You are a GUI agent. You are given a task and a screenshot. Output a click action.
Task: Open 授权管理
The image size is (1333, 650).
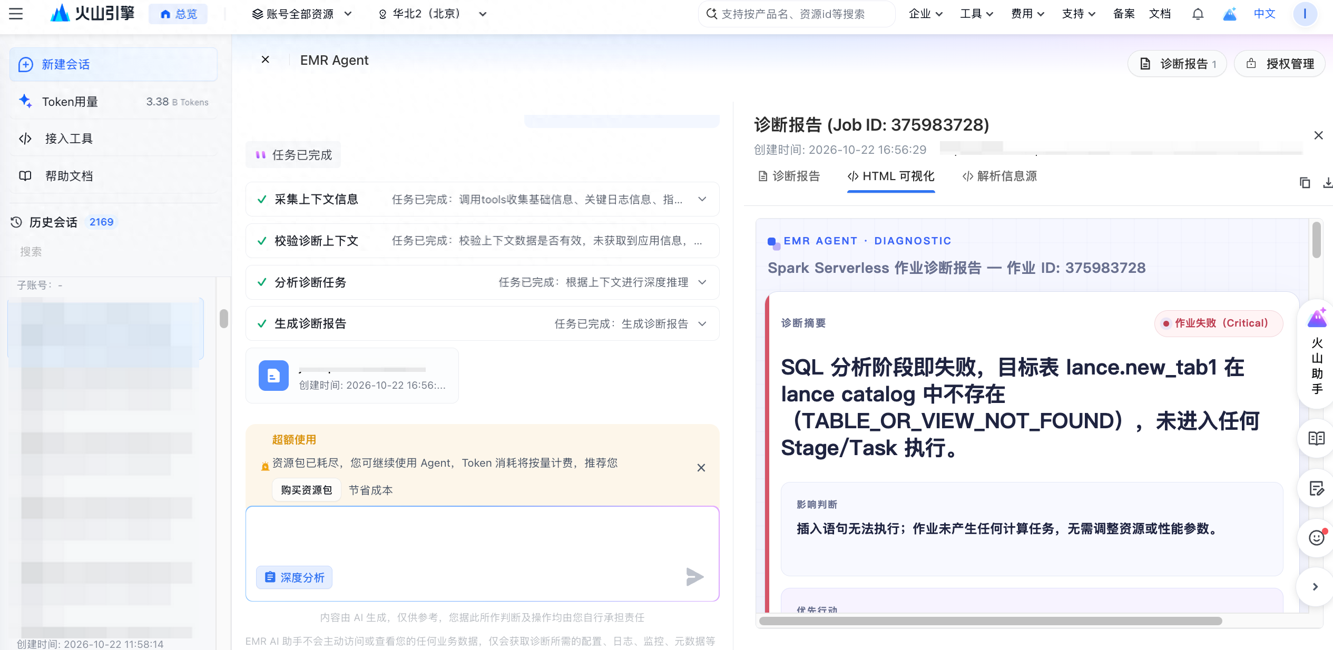pyautogui.click(x=1279, y=64)
